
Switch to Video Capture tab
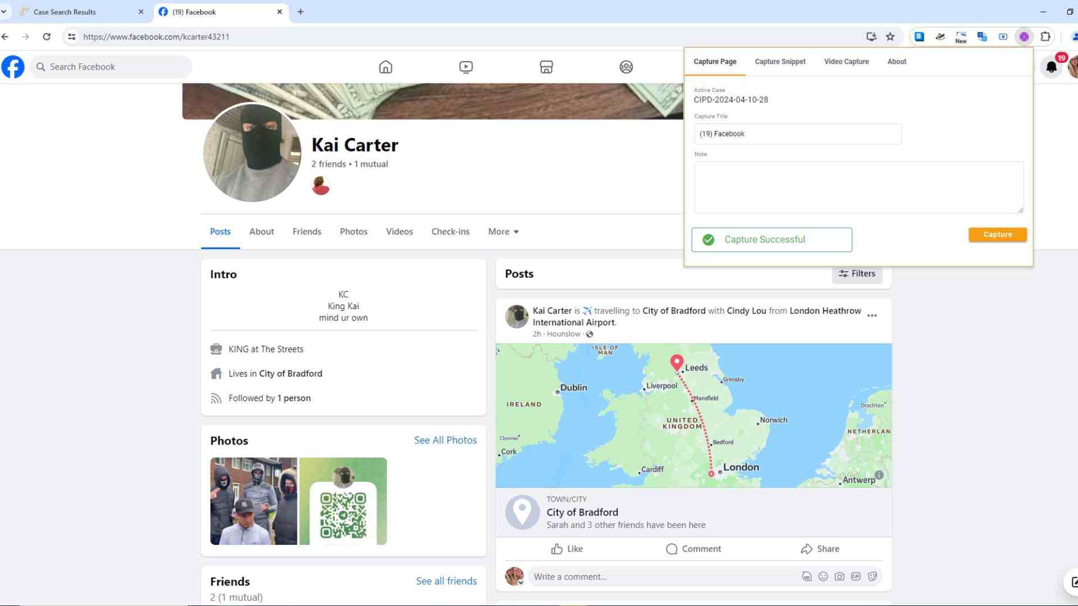pos(846,61)
